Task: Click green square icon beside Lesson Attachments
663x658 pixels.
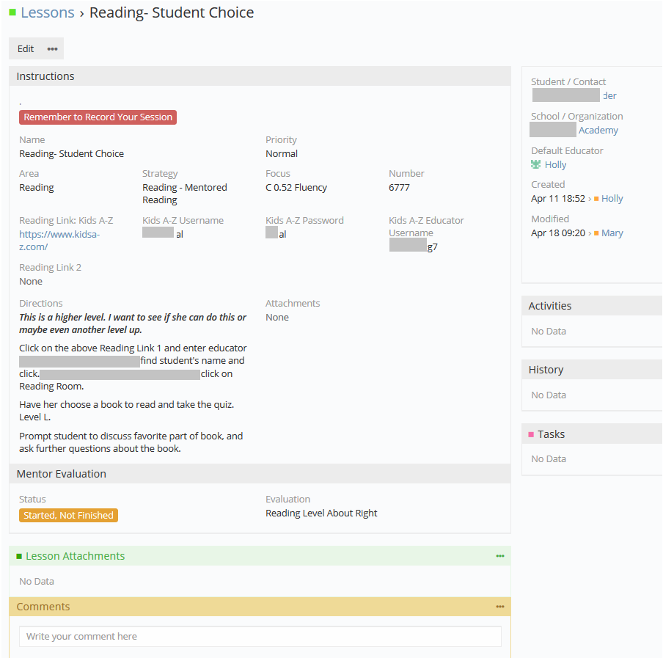Action: tap(19, 556)
